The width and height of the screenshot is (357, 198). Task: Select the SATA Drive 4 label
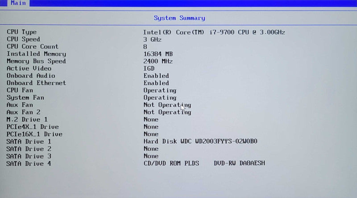pyautogui.click(x=29, y=163)
